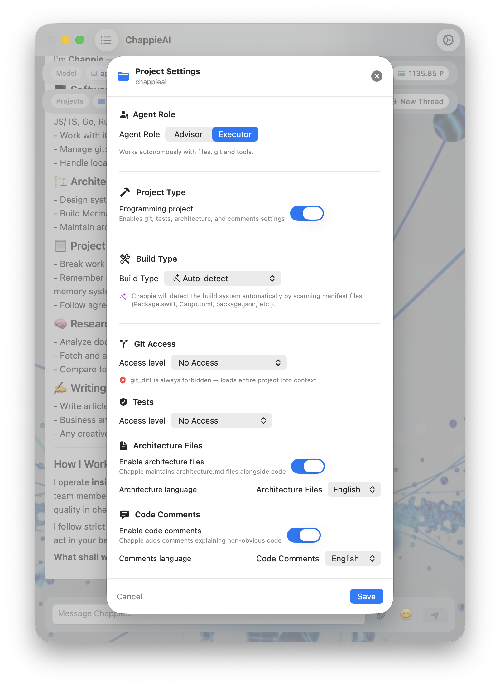500x688 pixels.
Task: Open the Build Type Auto-detect dropdown
Action: click(x=222, y=278)
